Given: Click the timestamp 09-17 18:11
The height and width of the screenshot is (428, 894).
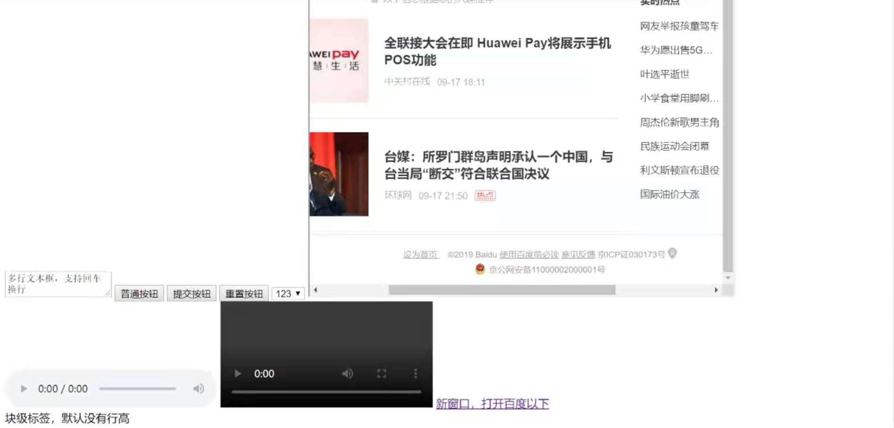Looking at the screenshot, I should point(461,82).
